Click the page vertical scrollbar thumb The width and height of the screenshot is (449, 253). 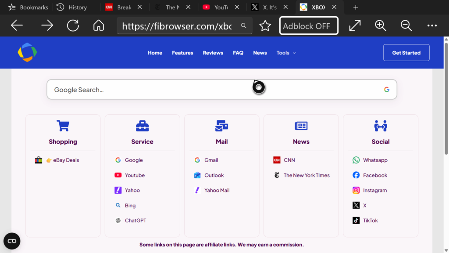pyautogui.click(x=446, y=100)
